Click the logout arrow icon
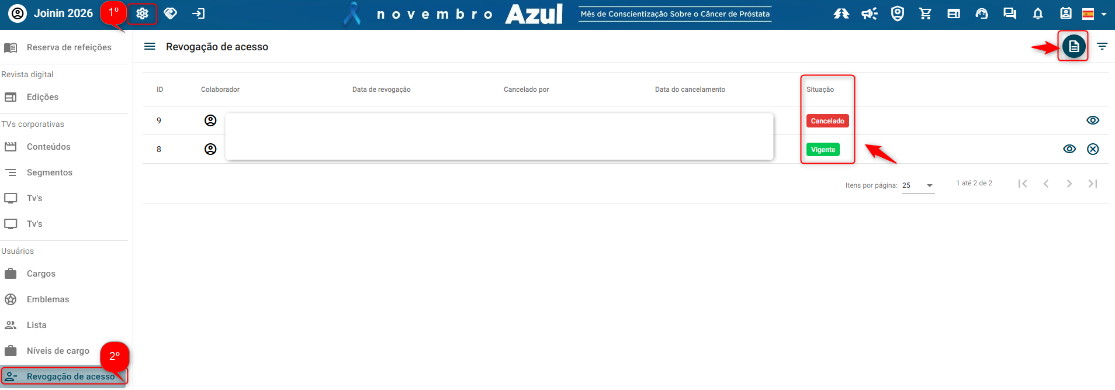This screenshot has height=390, width=1115. point(199,13)
